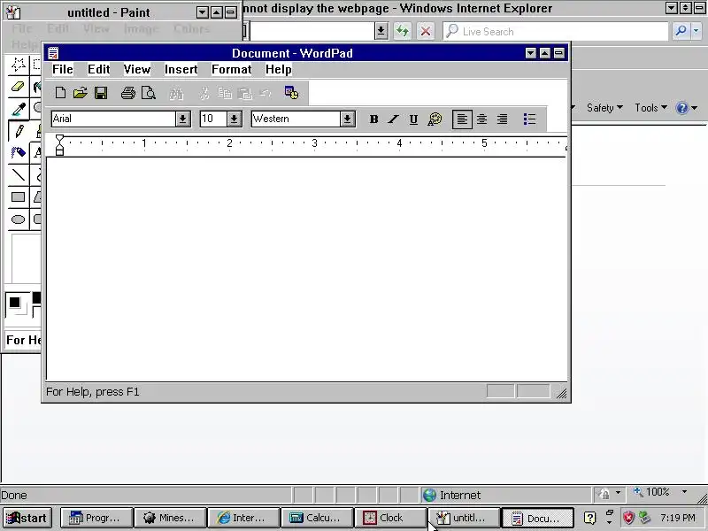Click the Refresh button in Internet Explorer
The image size is (708, 531).
[402, 31]
